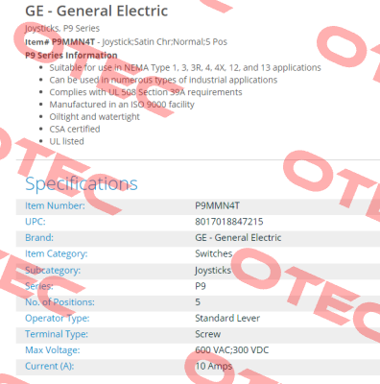Image resolution: width=380 pixels, height=384 pixels.
Task: Click the Standard Lever value
Action: (x=227, y=319)
